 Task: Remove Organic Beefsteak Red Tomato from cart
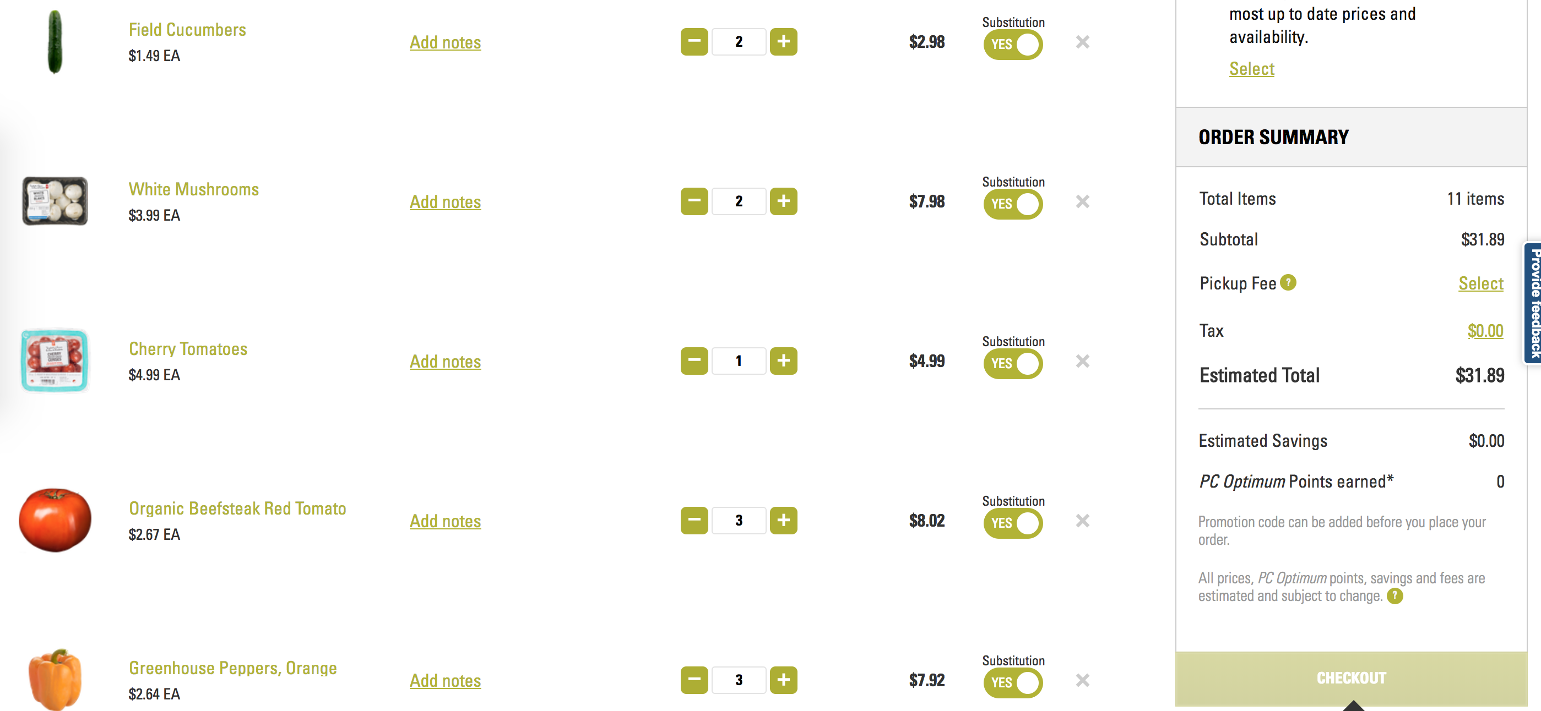click(1082, 521)
